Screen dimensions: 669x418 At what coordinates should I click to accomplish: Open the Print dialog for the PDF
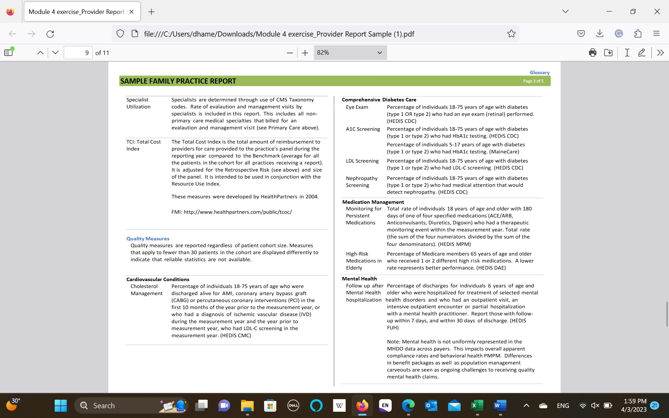coord(592,52)
